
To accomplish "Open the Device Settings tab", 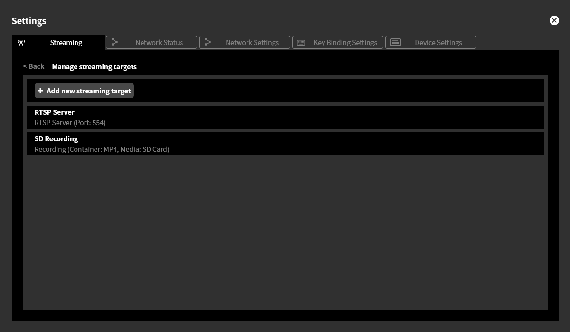I will coord(438,43).
